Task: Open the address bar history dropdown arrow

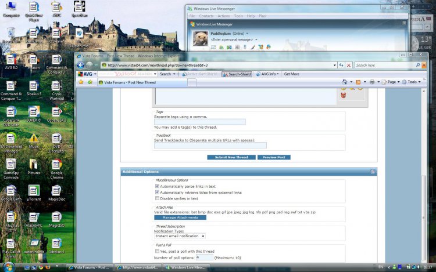Action: coord(334,65)
